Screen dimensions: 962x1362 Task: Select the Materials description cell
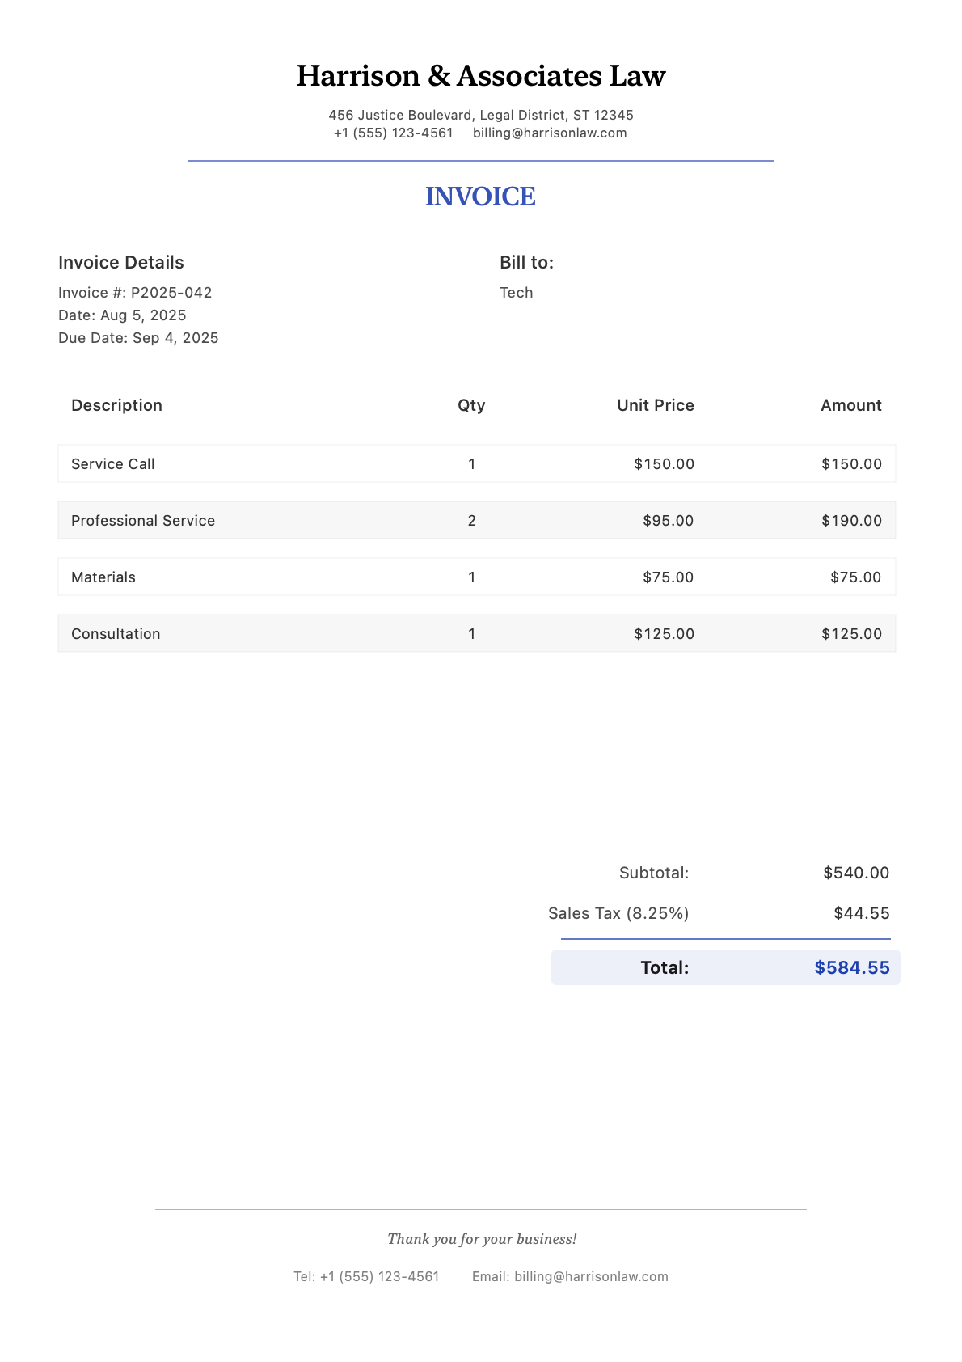tap(103, 577)
